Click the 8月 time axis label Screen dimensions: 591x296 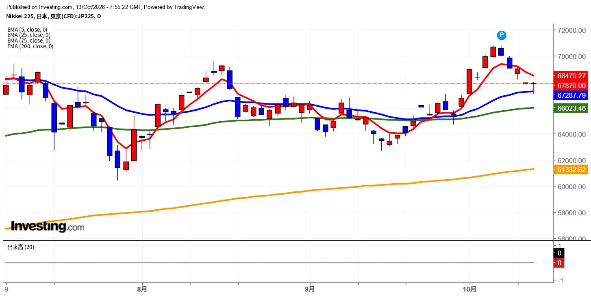(142, 289)
